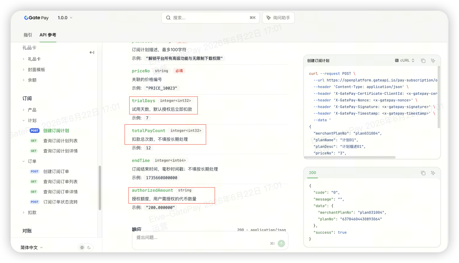Click the 订阅 section heading in sidebar
The image size is (459, 263).
[27, 98]
